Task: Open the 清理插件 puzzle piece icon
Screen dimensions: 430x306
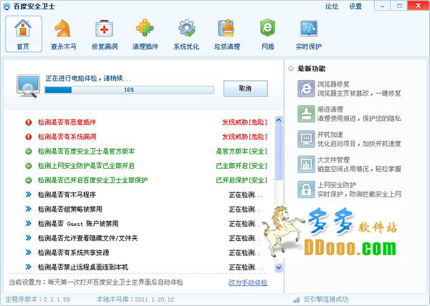Action: (x=145, y=28)
